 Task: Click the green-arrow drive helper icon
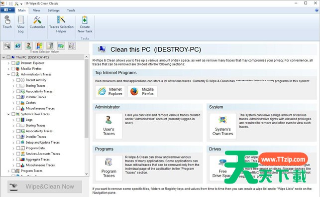pyautogui.click(x=61, y=46)
